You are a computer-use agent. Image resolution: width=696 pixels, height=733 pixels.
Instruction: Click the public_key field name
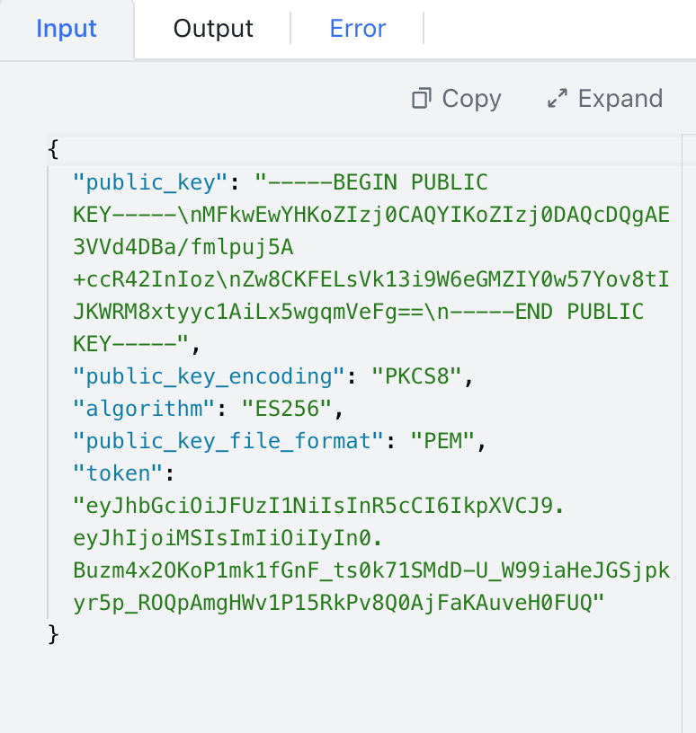click(147, 182)
